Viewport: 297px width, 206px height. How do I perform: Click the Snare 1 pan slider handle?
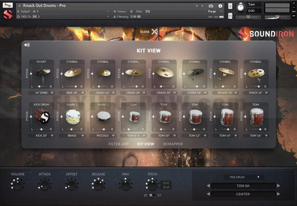71,129
